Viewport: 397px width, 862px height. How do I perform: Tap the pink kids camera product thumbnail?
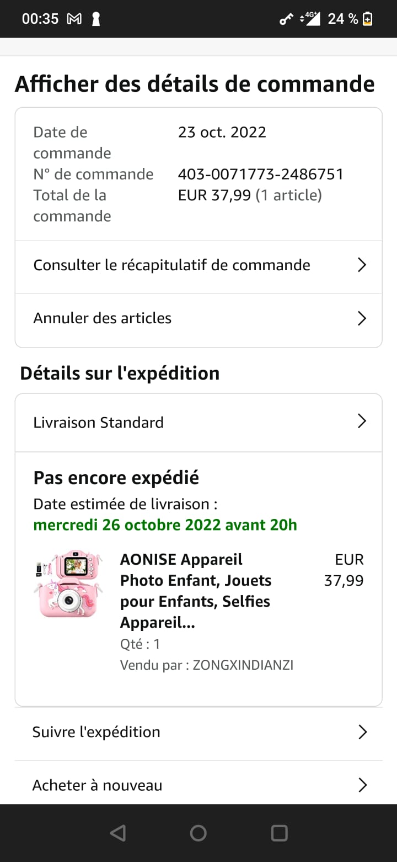pos(69,584)
